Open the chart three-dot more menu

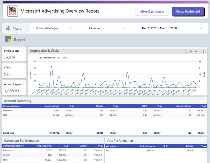coord(203,51)
